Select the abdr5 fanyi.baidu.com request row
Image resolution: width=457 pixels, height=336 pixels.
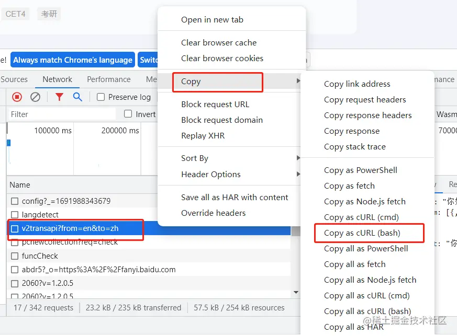pos(149,270)
